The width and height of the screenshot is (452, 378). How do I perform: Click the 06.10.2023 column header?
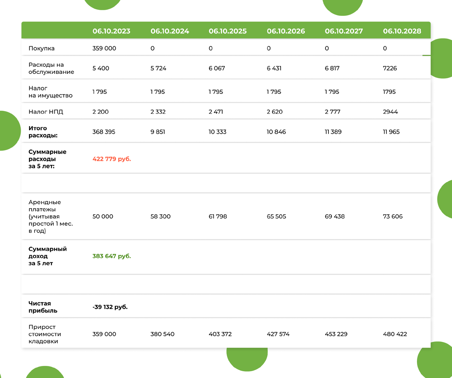[111, 31]
